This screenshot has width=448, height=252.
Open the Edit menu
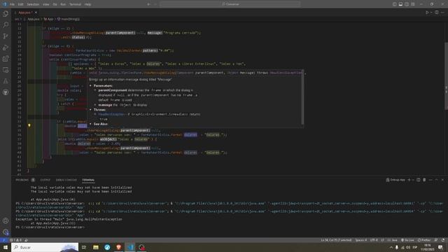click(x=20, y=4)
